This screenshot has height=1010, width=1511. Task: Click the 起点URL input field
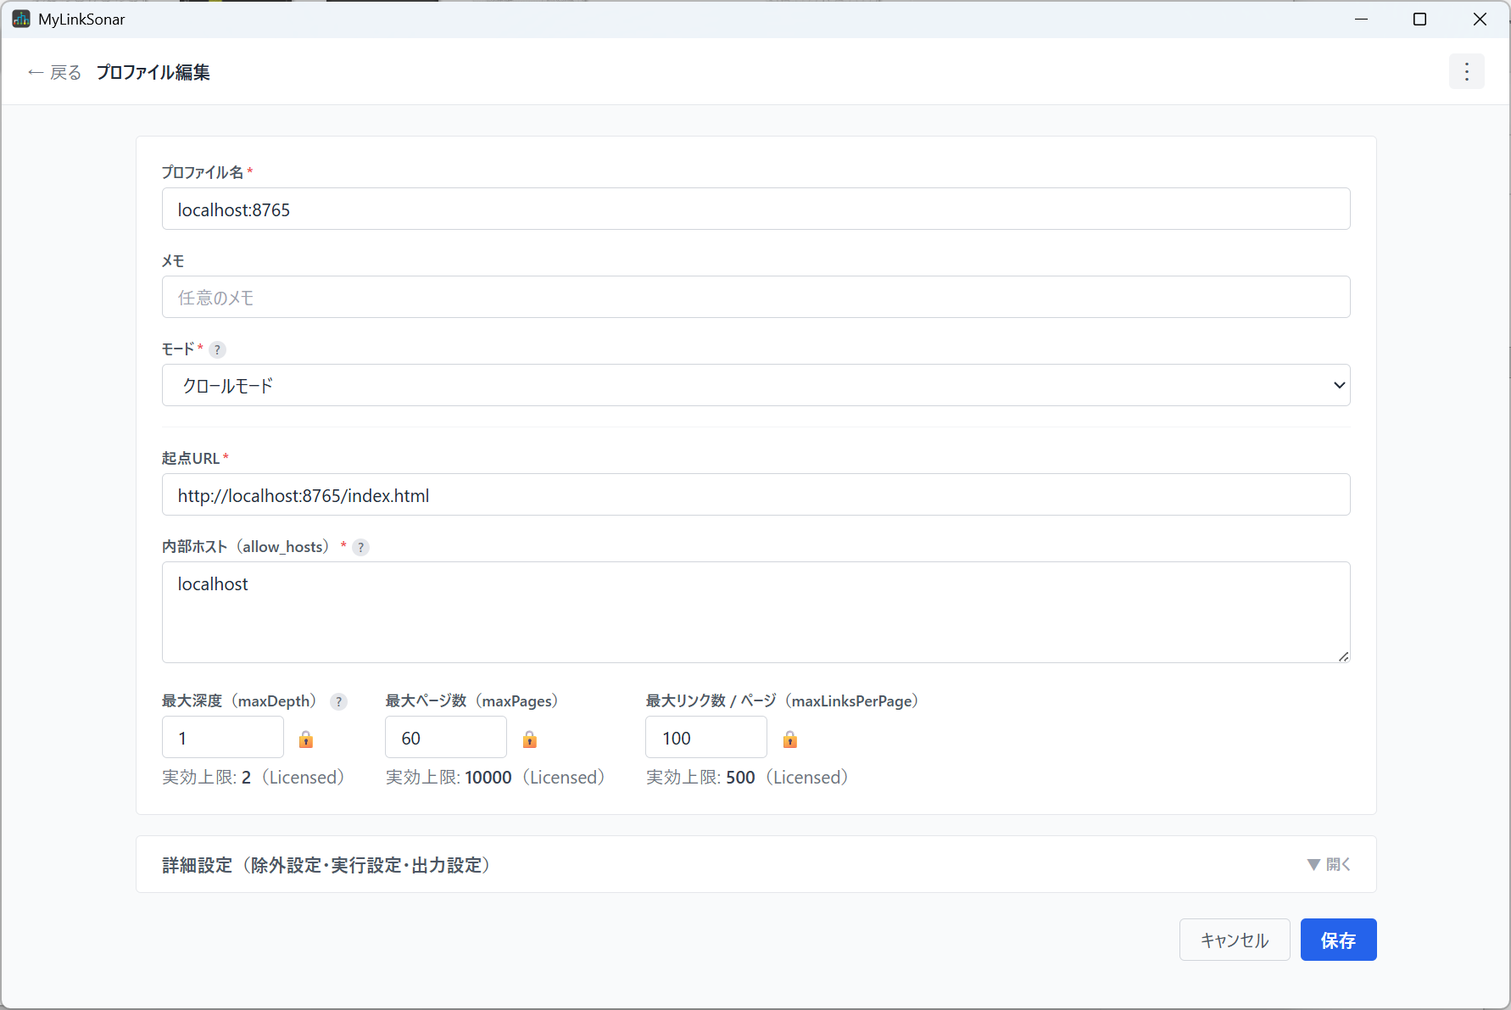755,495
